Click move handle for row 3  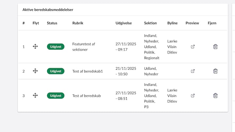(x=35, y=95)
